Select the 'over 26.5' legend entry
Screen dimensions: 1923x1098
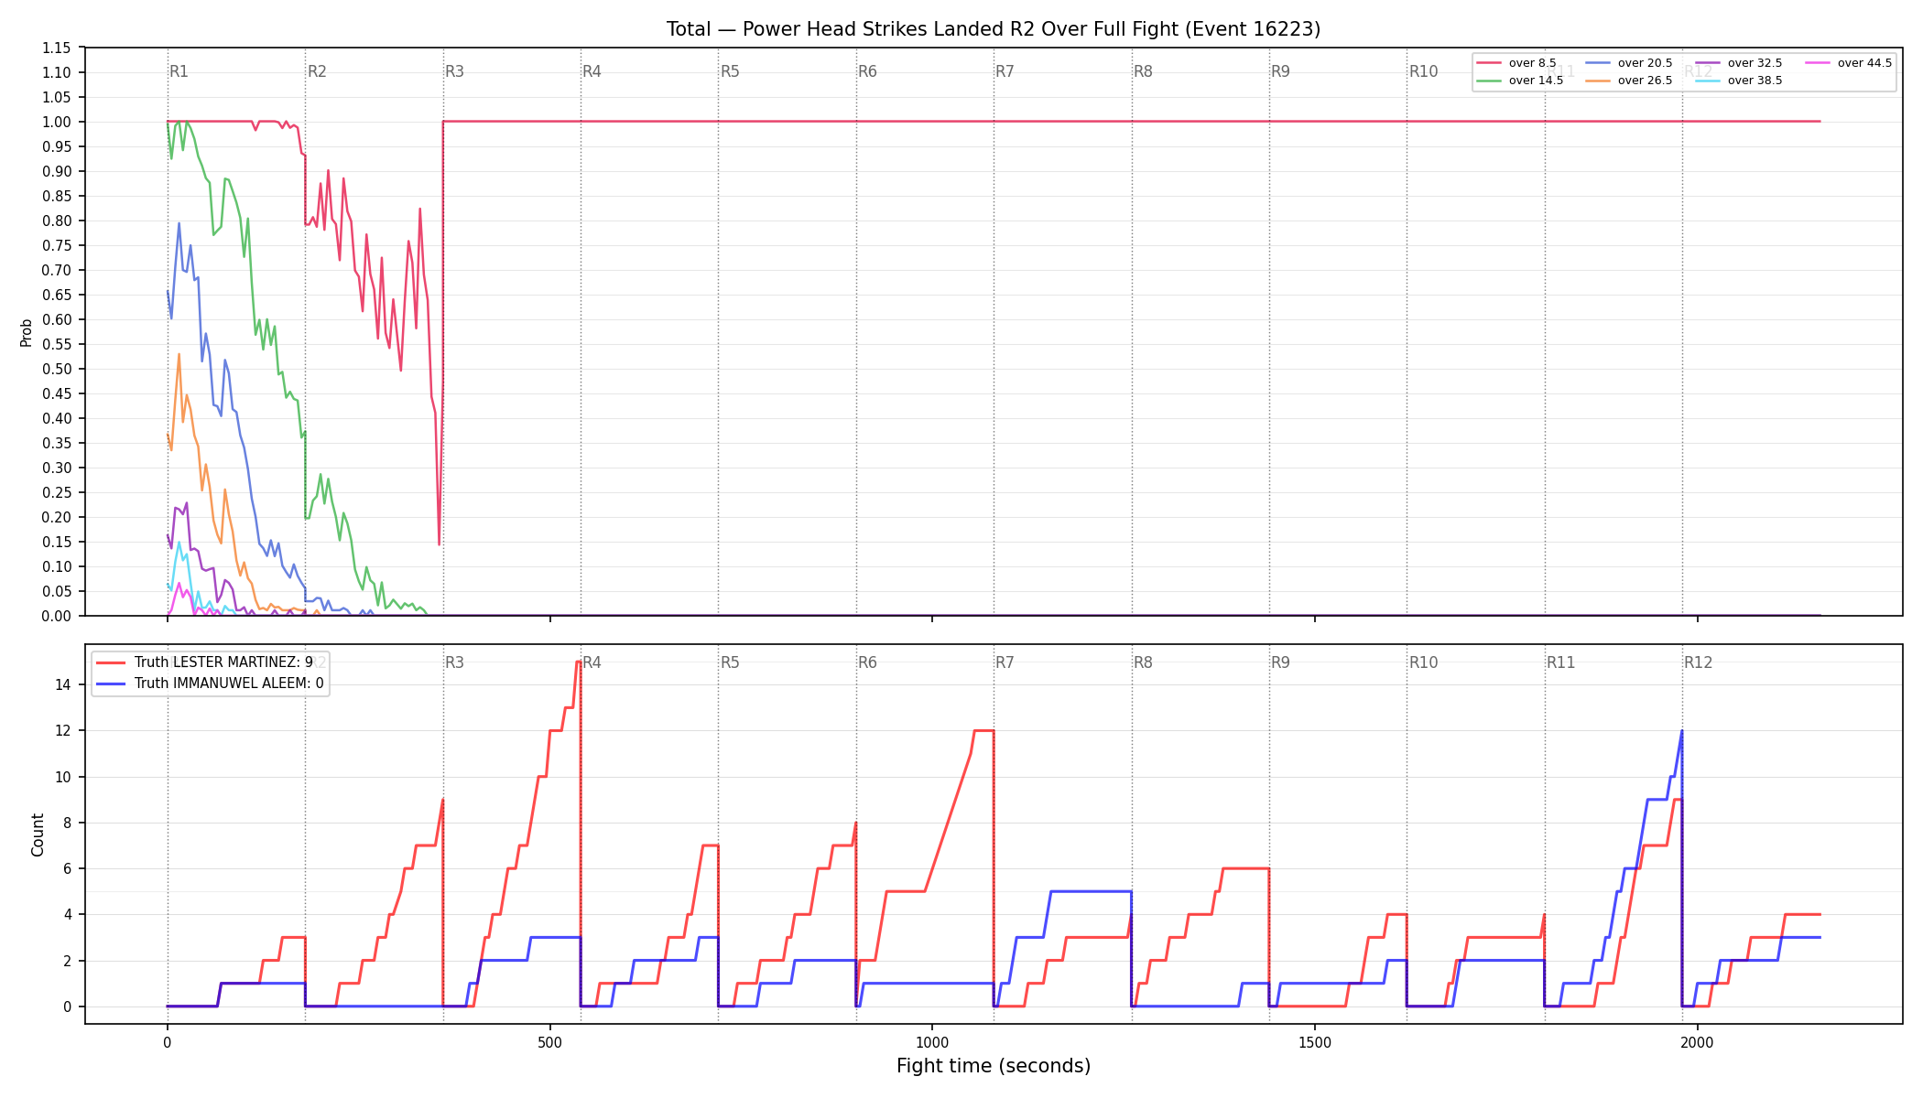tap(1629, 81)
